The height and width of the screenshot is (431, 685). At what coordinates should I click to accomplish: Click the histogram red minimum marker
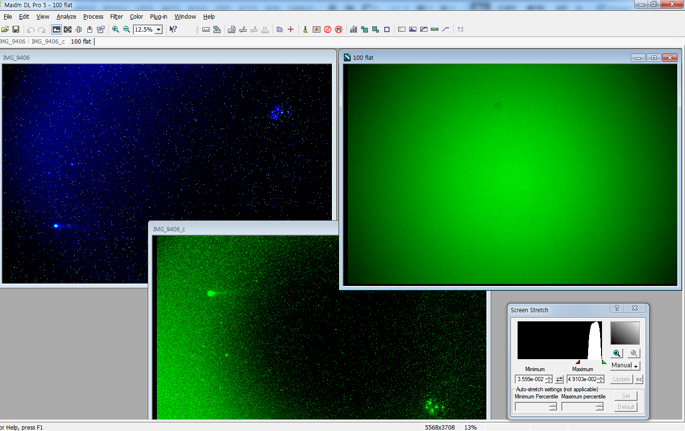(578, 362)
